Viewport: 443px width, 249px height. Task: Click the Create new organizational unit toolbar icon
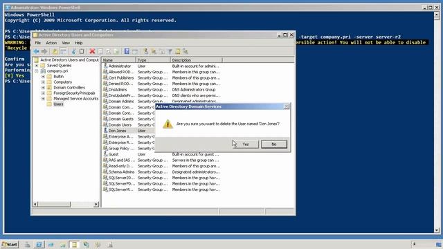(x=161, y=51)
